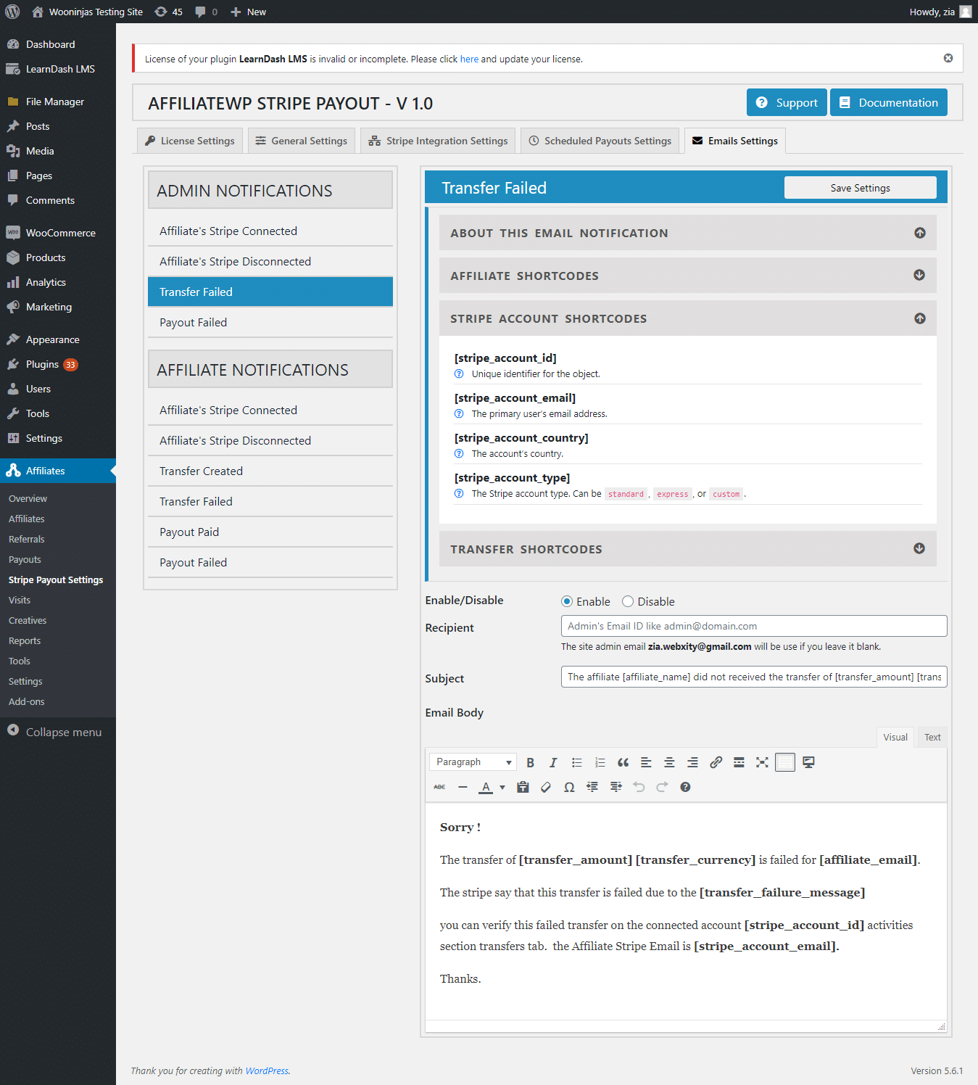Screen dimensions: 978x1085
Task: Insert a special character (omega)
Action: tap(569, 787)
